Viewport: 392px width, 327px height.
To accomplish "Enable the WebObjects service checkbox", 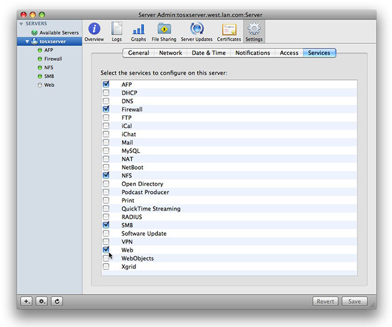I will point(106,258).
